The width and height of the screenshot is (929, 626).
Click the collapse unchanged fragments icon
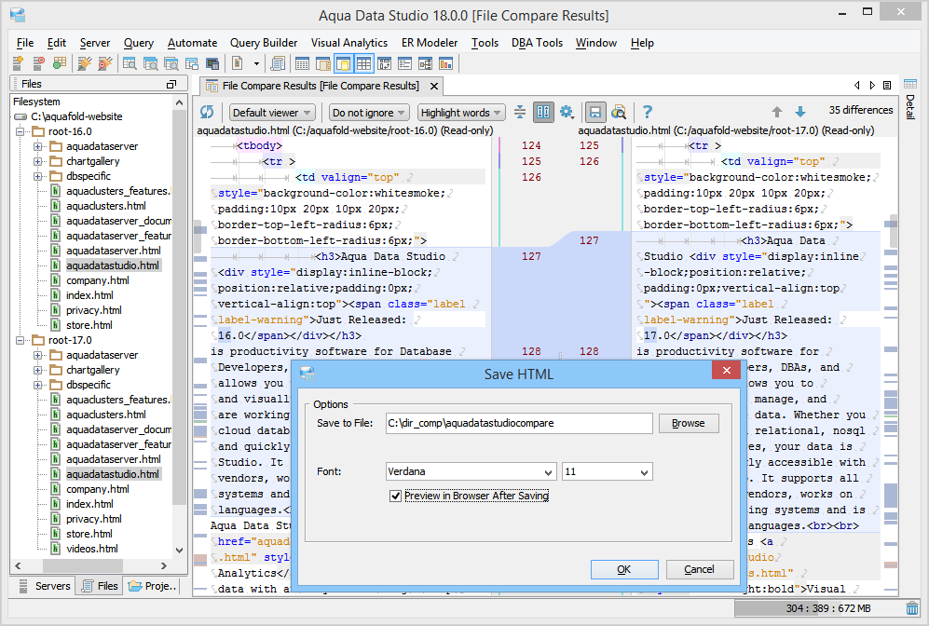(x=520, y=112)
